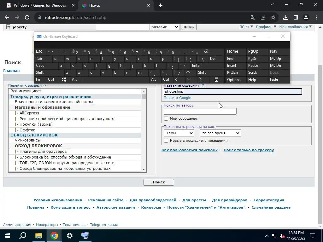Click the section list scroll-down arrow
Image resolution: width=323 pixels, height=242 pixels.
144,170
